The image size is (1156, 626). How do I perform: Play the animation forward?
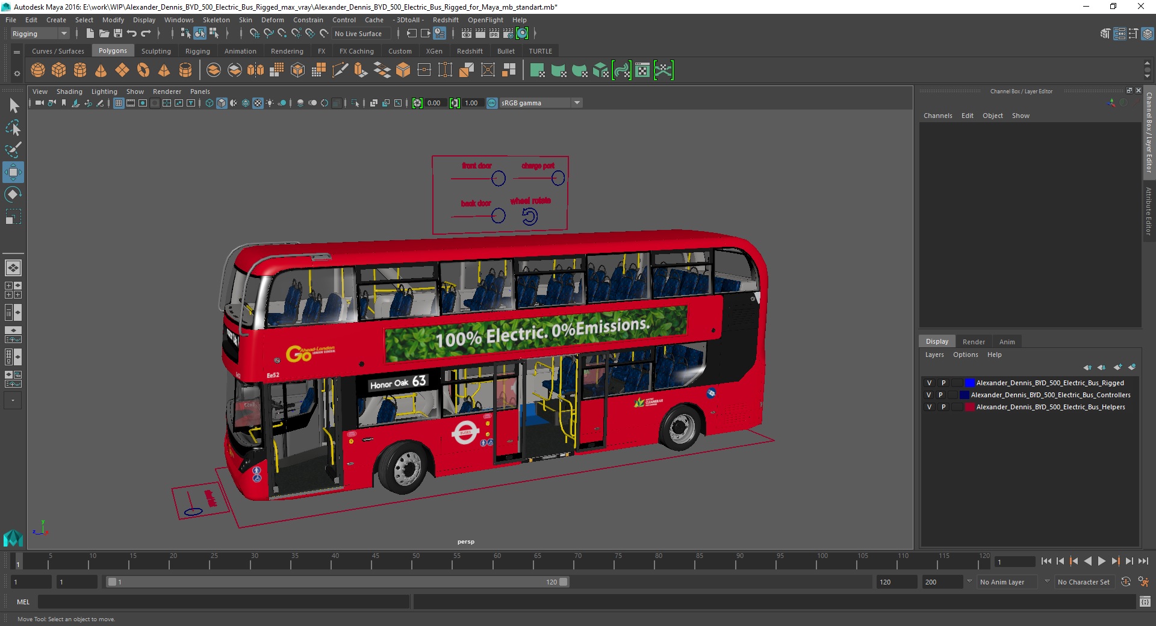1102,561
